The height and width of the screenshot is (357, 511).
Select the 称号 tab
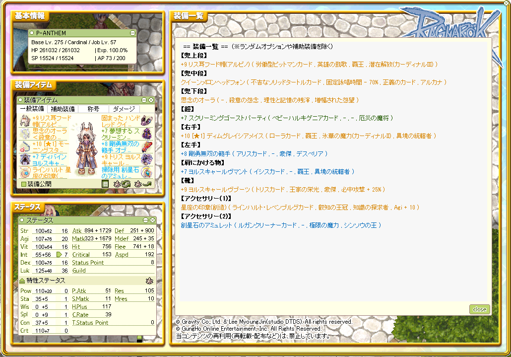(x=93, y=109)
